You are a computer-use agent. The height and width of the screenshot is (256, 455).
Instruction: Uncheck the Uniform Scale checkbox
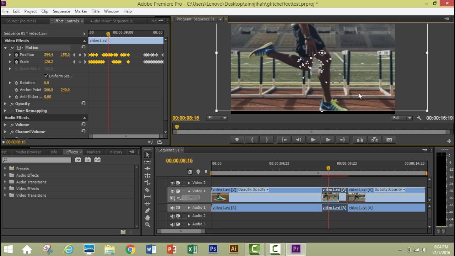[46, 76]
